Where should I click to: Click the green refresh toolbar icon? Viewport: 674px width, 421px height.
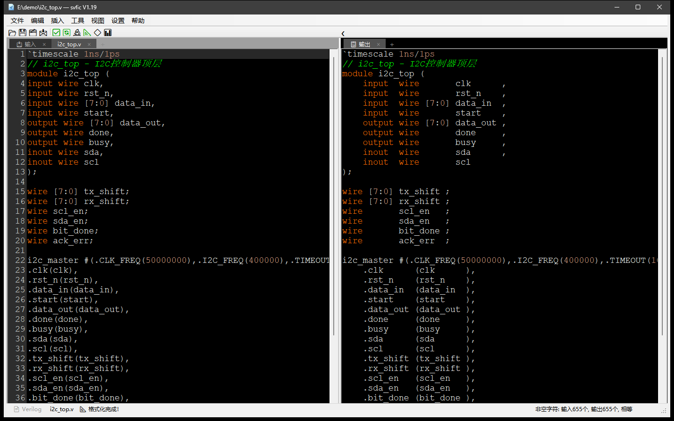click(x=66, y=33)
